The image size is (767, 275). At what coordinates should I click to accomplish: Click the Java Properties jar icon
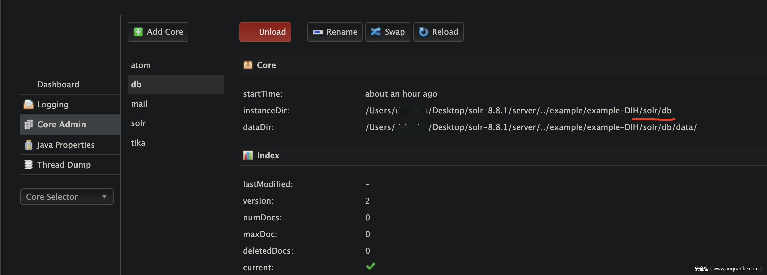29,145
